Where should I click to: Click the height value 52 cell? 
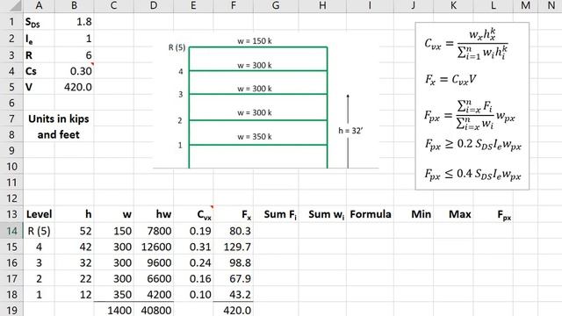(74, 231)
